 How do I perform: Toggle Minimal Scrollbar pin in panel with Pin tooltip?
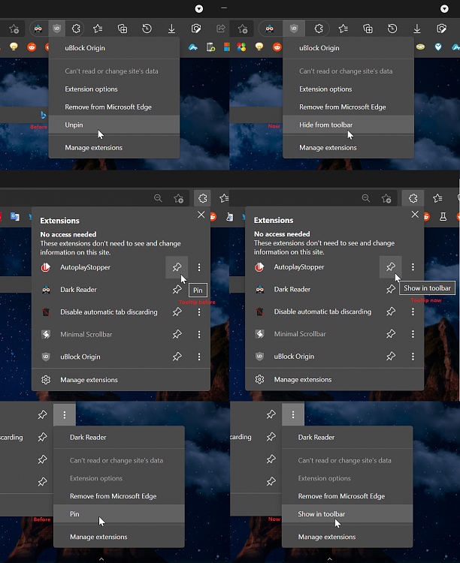pos(177,334)
